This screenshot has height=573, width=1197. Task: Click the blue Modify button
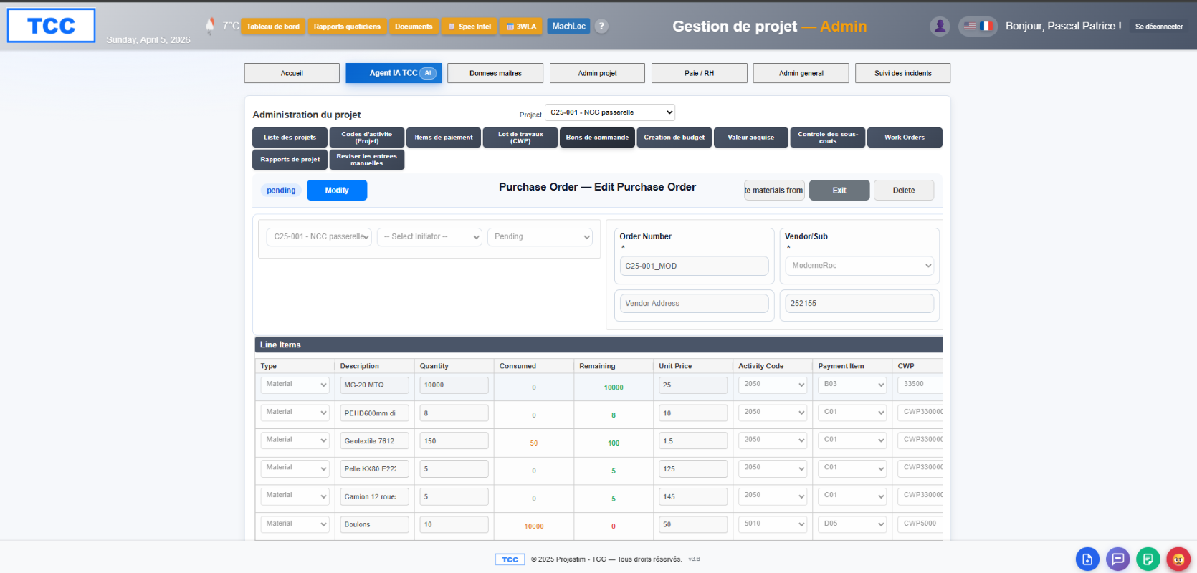(x=337, y=191)
